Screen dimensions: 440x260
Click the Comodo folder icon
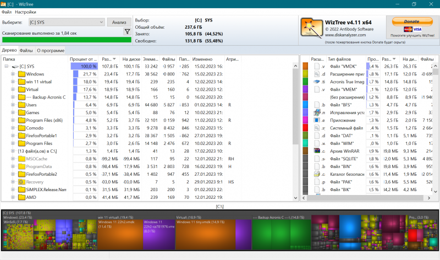(x=21, y=128)
